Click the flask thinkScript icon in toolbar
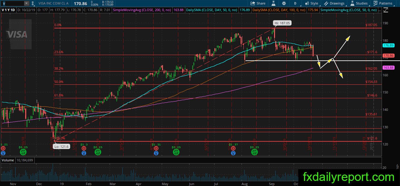Viewport: 400px width, 186px height. coord(274,3)
